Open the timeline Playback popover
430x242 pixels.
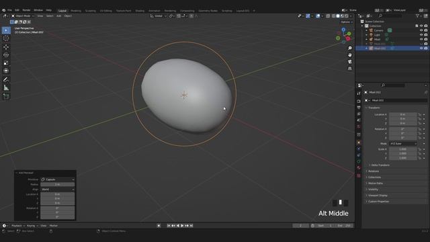[x=18, y=226]
